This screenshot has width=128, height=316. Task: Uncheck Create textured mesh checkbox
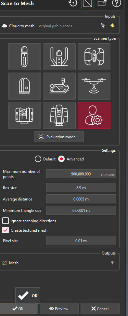[6, 230]
